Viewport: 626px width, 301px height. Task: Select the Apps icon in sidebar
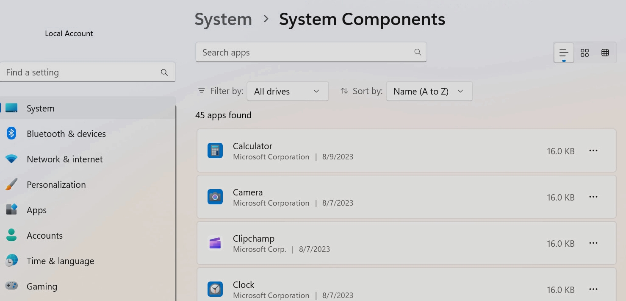[x=11, y=210]
